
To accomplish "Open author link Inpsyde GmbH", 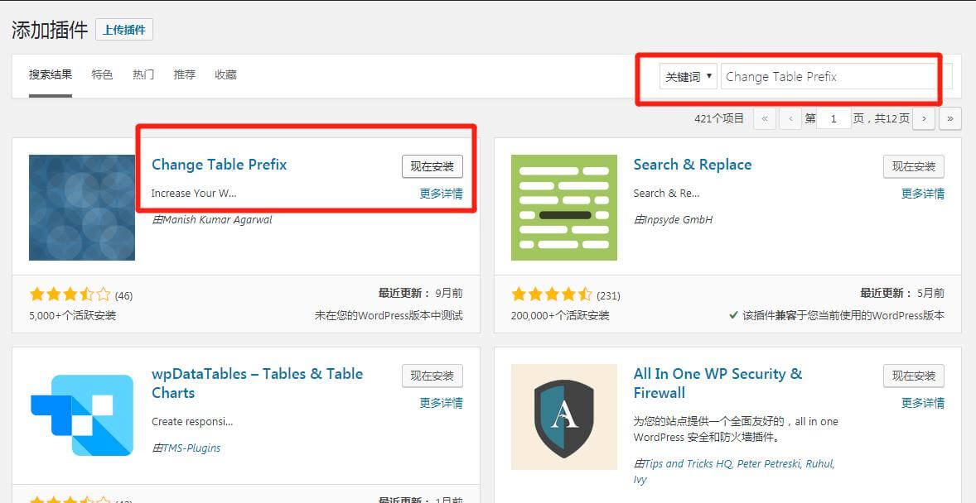I will click(679, 219).
